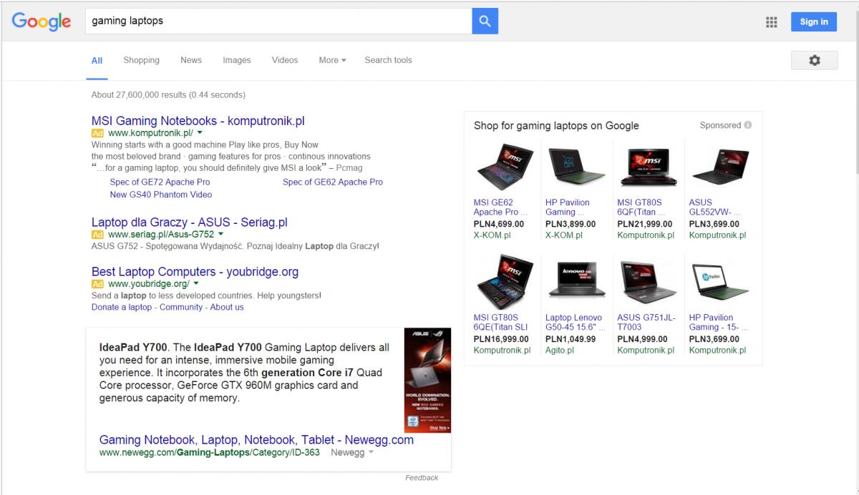This screenshot has width=859, height=495.
Task: Expand the Newegg dropdown arrow
Action: 371,453
